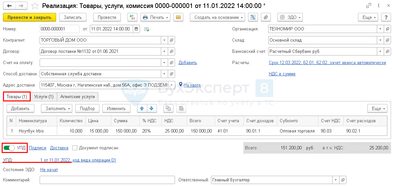
Task: Switch to the Услуги (1) tab
Action: [44, 97]
